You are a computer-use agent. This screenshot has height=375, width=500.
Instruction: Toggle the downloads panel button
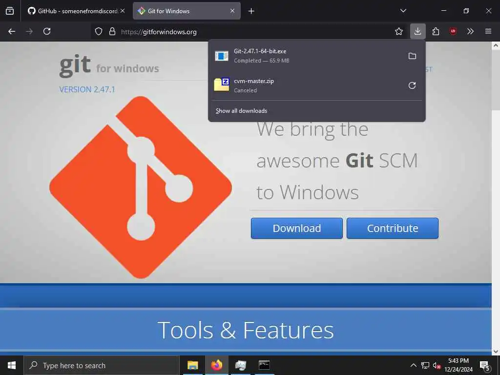click(418, 31)
